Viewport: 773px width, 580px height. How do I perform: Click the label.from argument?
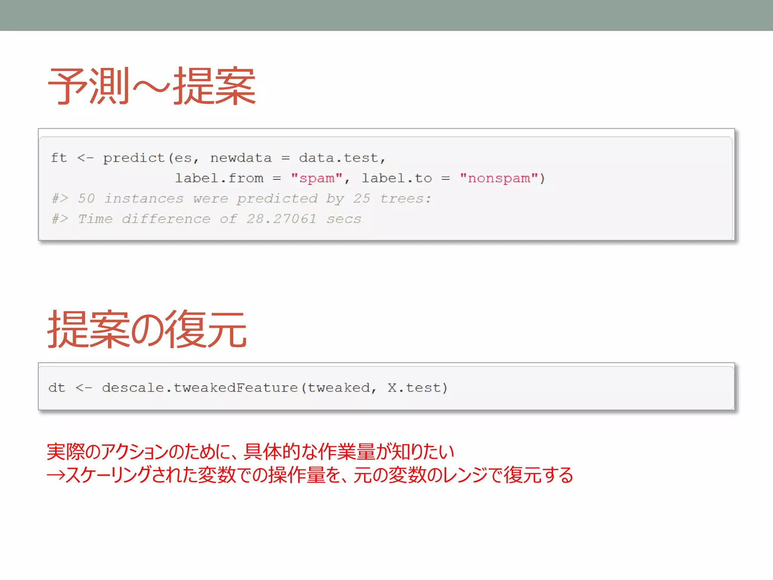click(219, 178)
